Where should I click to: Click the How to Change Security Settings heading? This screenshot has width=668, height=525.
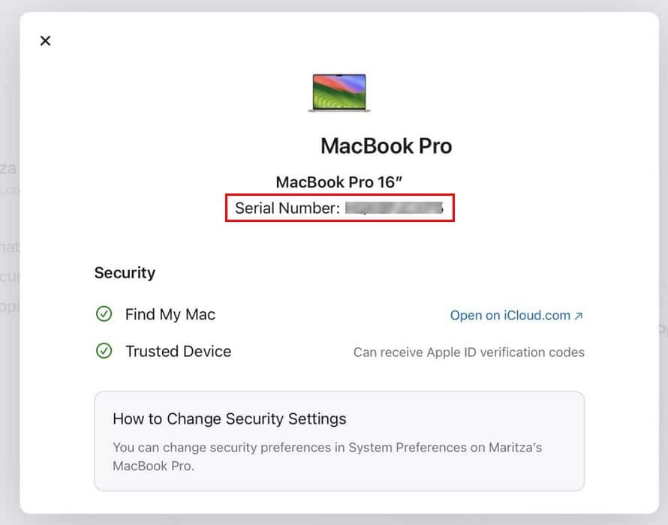click(230, 418)
